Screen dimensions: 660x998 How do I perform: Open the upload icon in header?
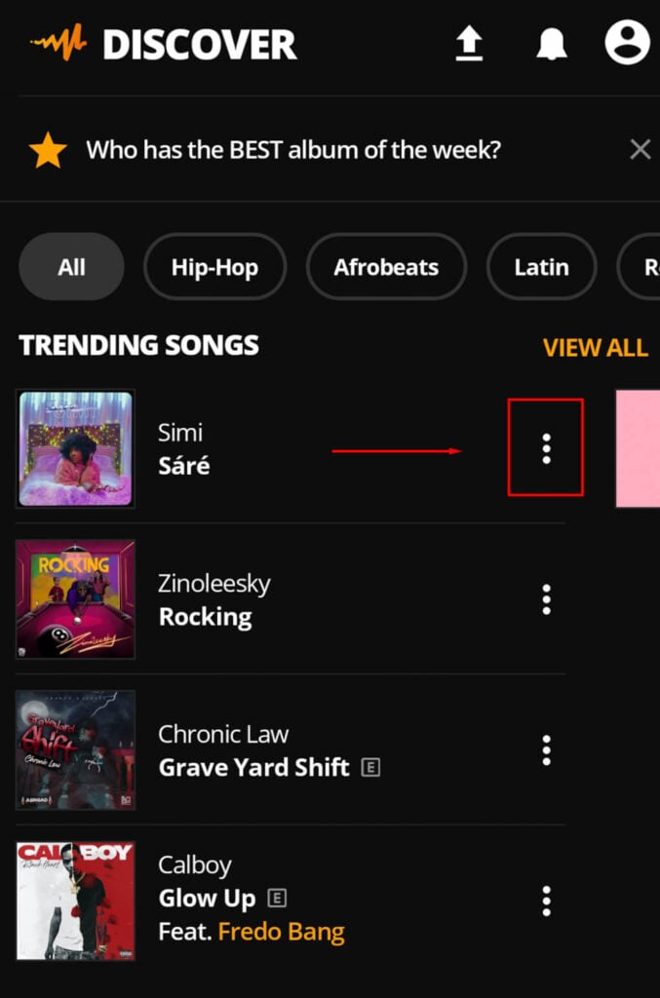click(x=469, y=44)
